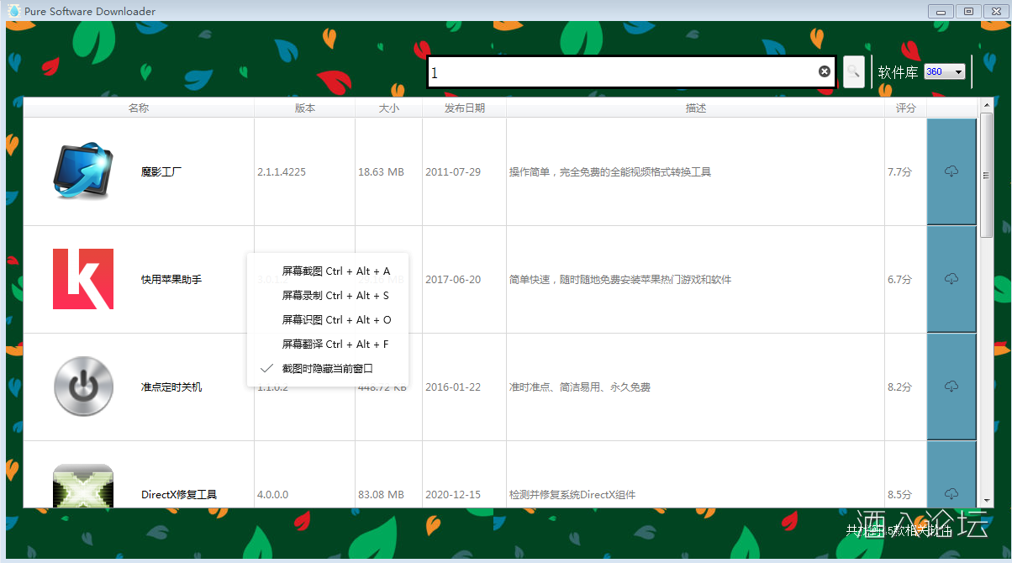Choose 屏幕录制 in the context menu
Screen dimensions: 1012x563
tap(335, 295)
